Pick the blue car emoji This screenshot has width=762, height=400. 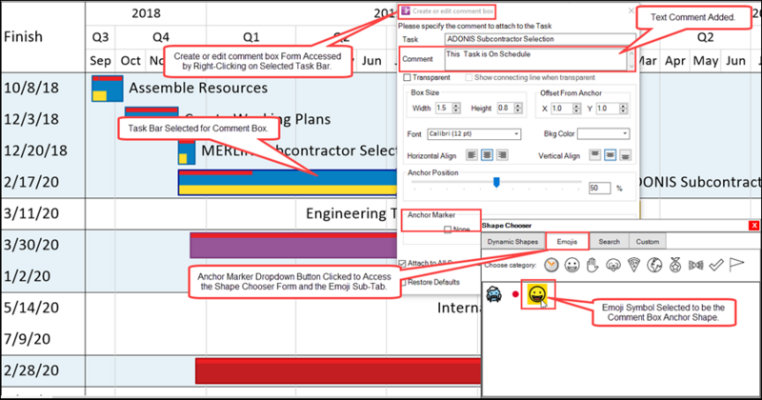(494, 294)
